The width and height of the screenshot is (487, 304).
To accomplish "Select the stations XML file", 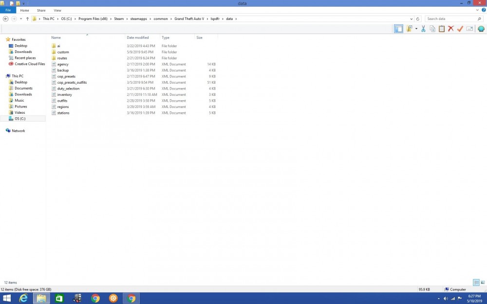I will tap(63, 113).
